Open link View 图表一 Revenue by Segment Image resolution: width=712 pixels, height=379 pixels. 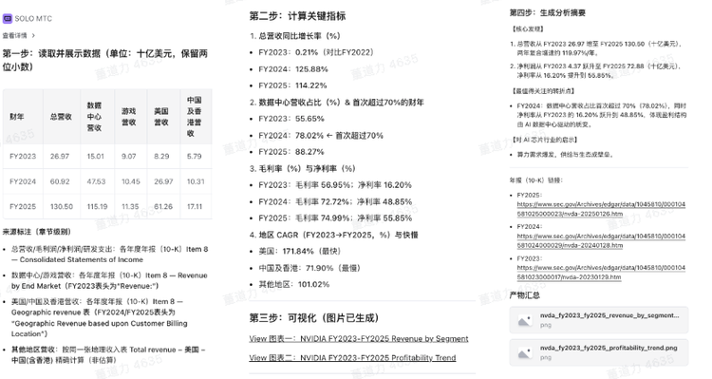point(358,338)
